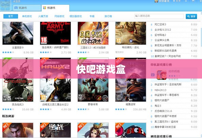Switch to the 玩游戏 tab
The height and width of the screenshot is (138, 202).
tap(27, 8)
